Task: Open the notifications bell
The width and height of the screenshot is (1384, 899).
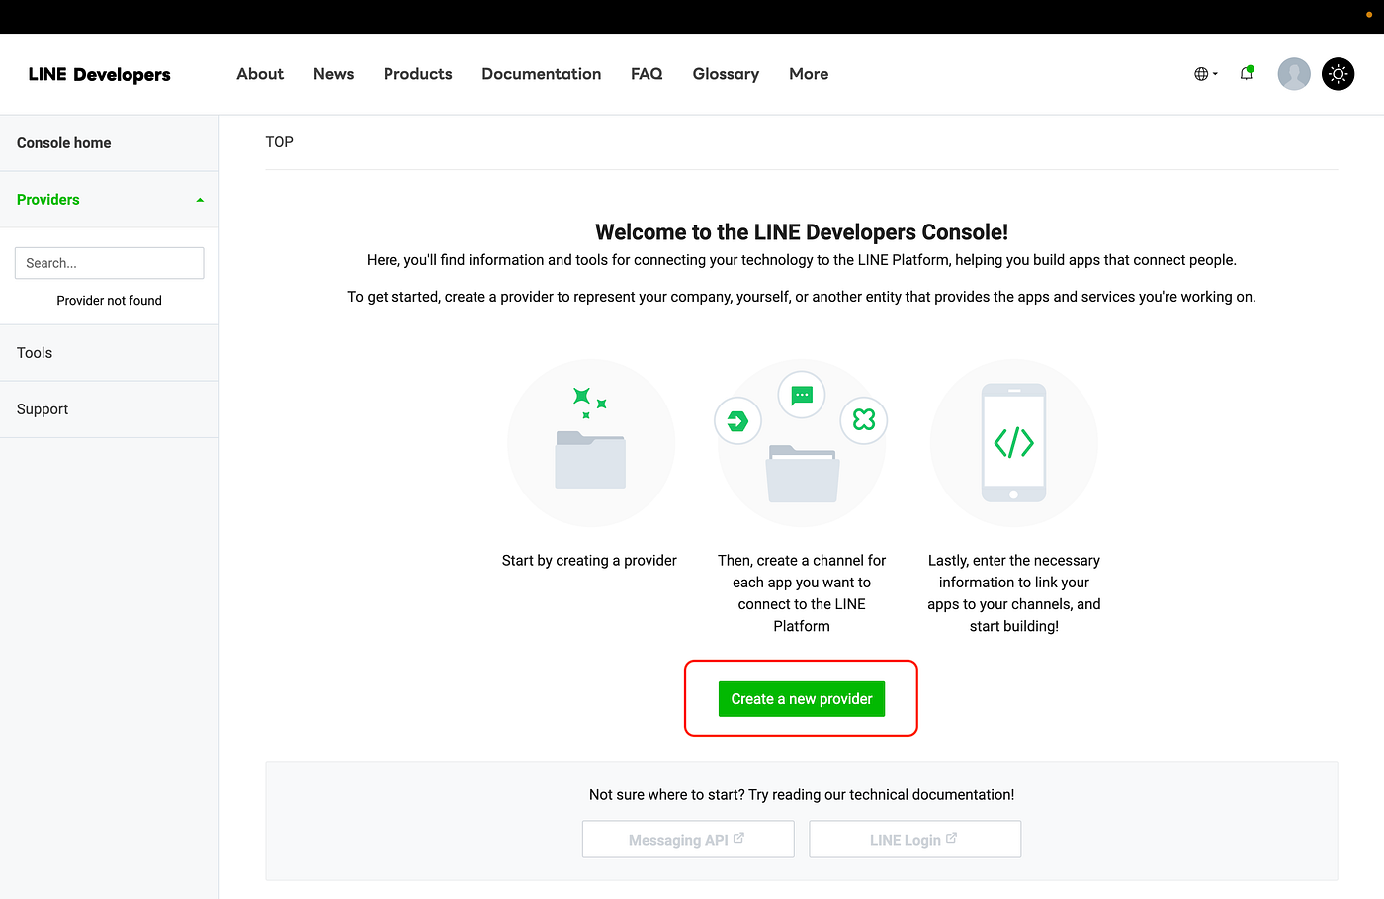Action: [1247, 73]
